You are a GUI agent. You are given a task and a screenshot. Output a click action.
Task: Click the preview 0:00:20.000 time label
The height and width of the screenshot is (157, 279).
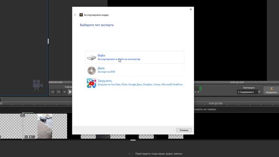(x=237, y=82)
